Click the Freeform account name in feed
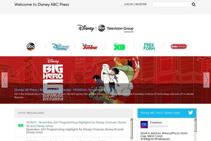This screenshot has width=211, height=141. tap(156, 123)
